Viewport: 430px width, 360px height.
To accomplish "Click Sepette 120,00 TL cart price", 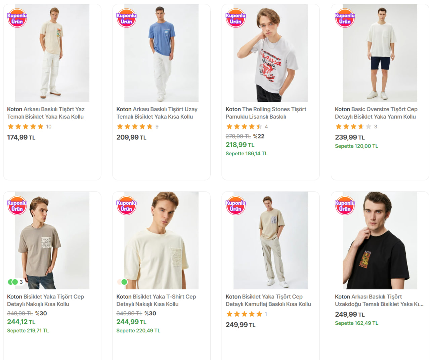I will (x=356, y=146).
